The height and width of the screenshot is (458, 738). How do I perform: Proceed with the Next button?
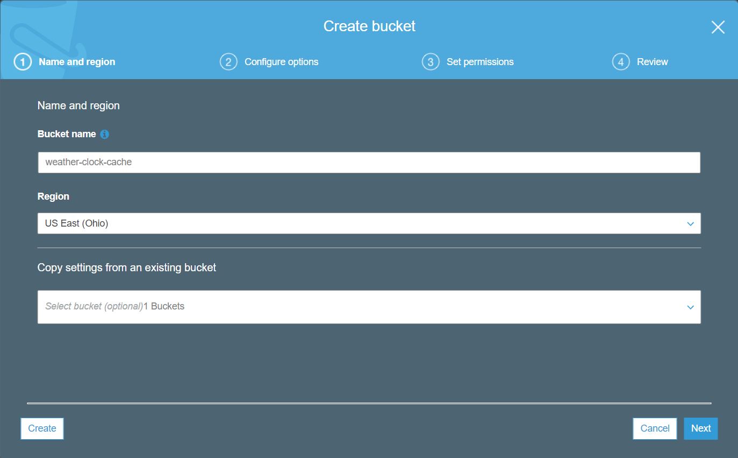[700, 428]
